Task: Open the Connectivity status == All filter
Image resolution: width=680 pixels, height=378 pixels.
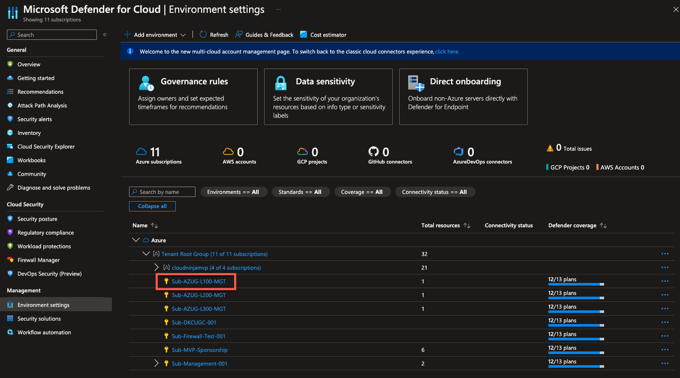Action: [x=435, y=192]
